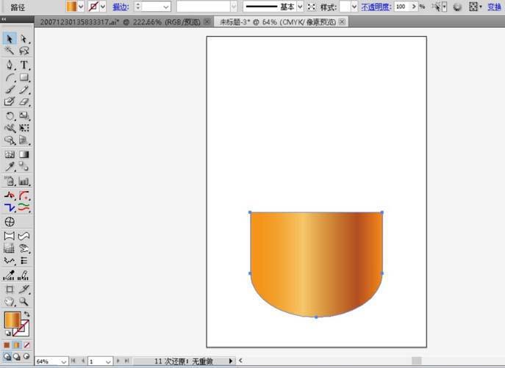Click the orange gradient fill swatch in toolbox

[12, 320]
